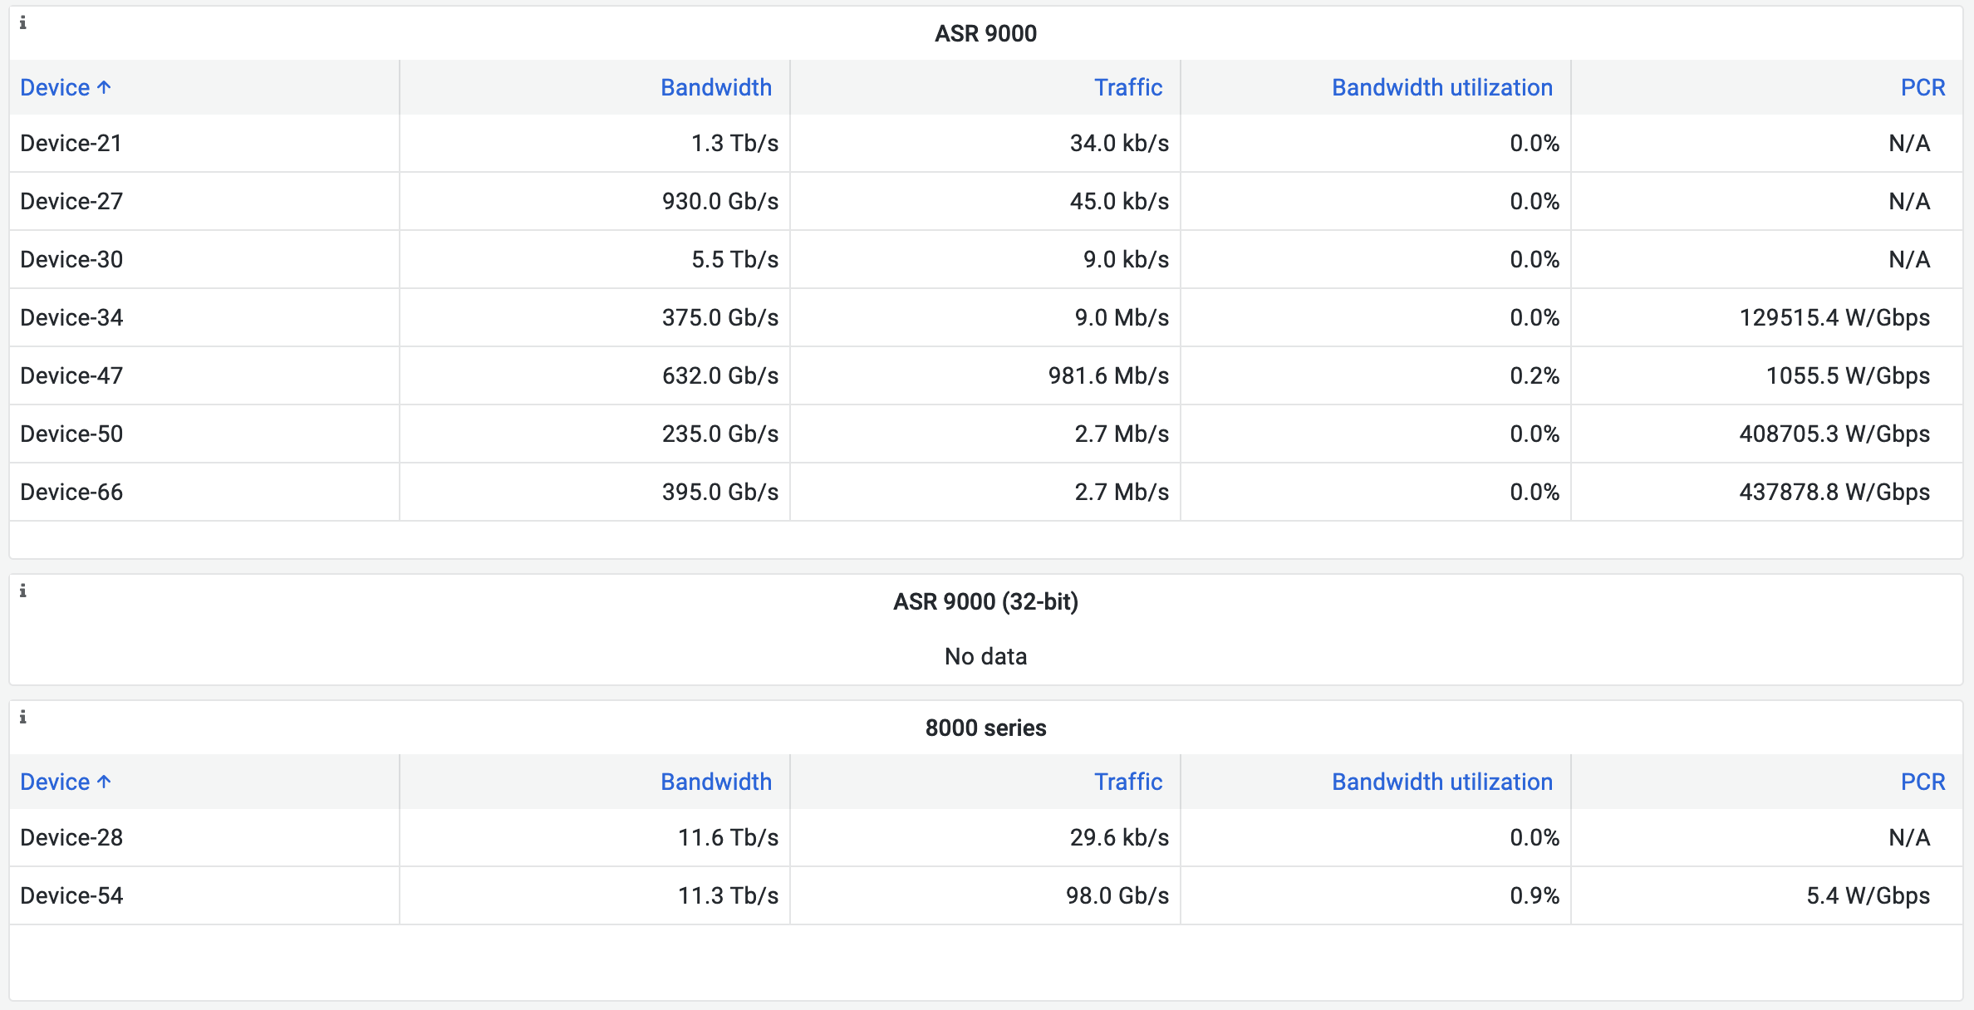This screenshot has width=1974, height=1010.
Task: Click sort arrow beside Device in ASR 9000
Action: [104, 87]
